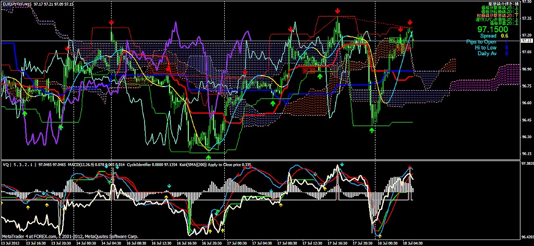
Task: Select cyan arrow above 17 Jul 16:30 indicator peak
Action: tap(342, 165)
